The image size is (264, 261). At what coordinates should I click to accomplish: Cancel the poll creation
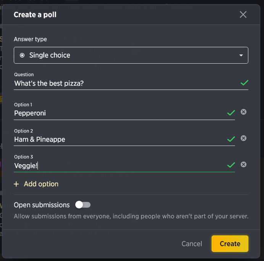pos(192,244)
